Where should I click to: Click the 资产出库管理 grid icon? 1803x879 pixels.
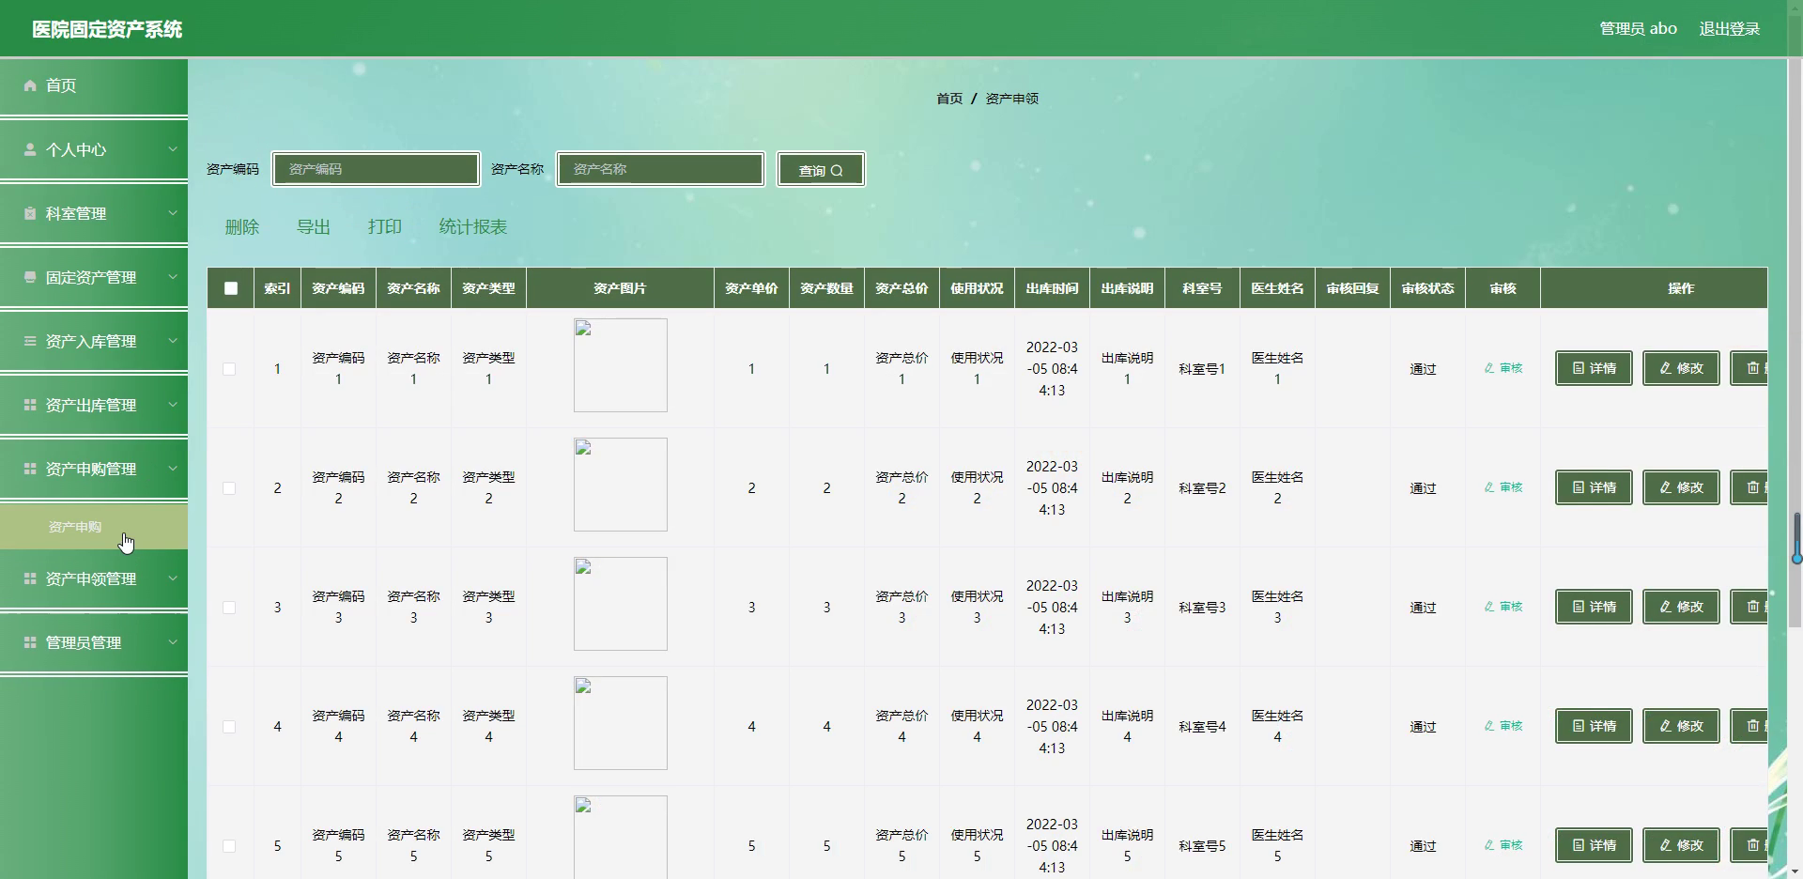(x=30, y=405)
